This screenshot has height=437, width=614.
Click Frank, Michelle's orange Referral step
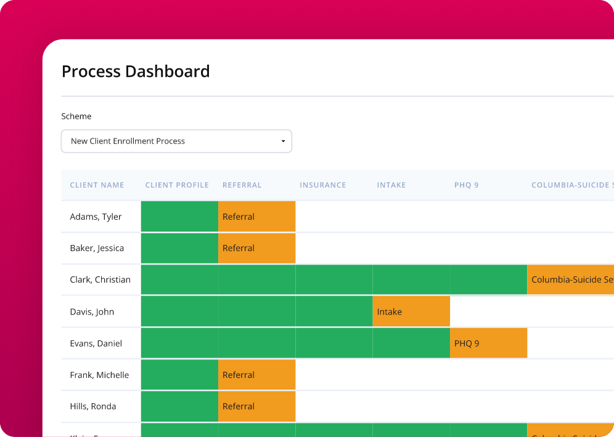click(x=256, y=375)
